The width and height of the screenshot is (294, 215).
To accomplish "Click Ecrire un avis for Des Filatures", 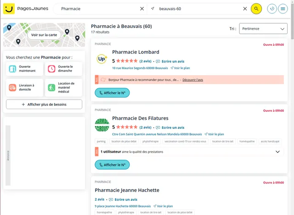I will [x=170, y=127].
